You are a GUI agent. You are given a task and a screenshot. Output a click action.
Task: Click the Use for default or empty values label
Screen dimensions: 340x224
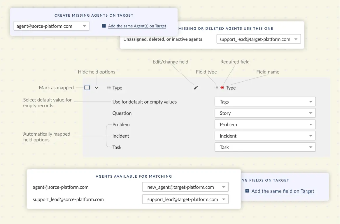pos(144,102)
